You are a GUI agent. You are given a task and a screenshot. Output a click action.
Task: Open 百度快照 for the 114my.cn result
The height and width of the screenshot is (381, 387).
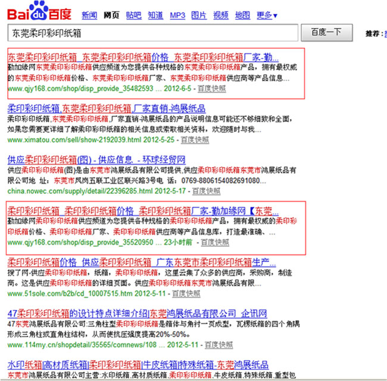point(219,345)
